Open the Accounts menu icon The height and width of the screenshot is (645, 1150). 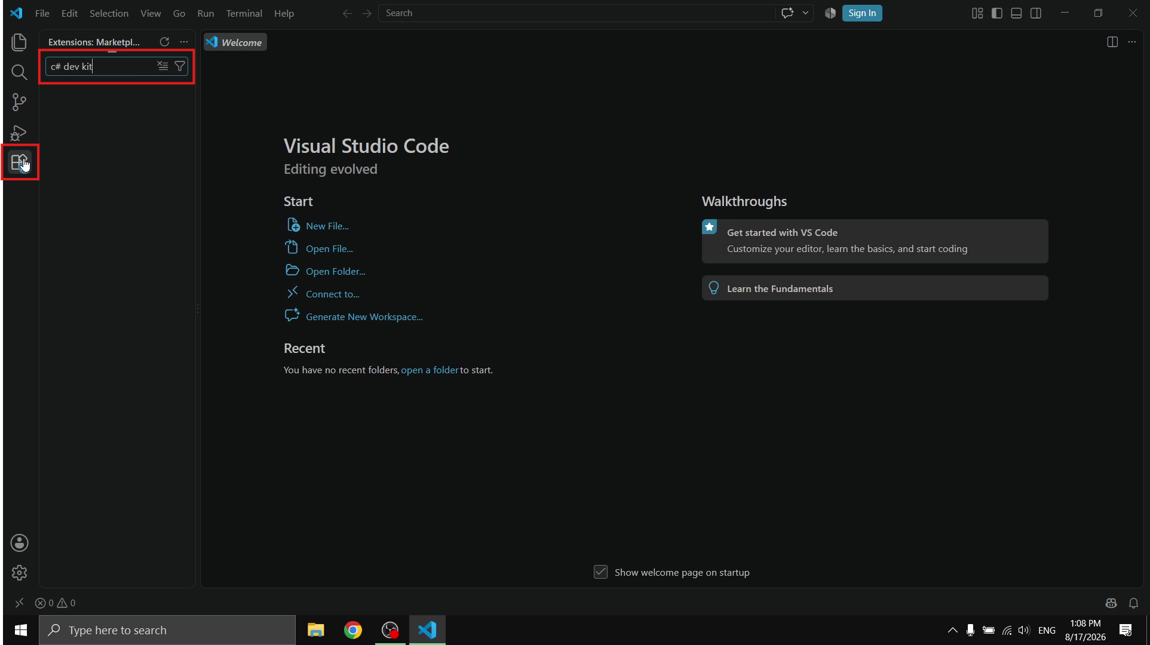pos(19,543)
